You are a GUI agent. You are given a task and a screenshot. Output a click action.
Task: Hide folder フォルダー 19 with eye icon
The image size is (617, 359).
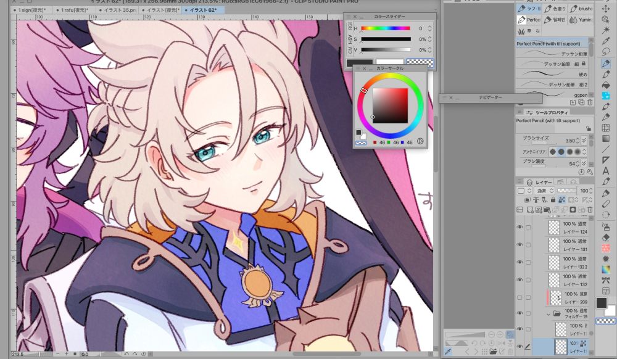coord(520,313)
